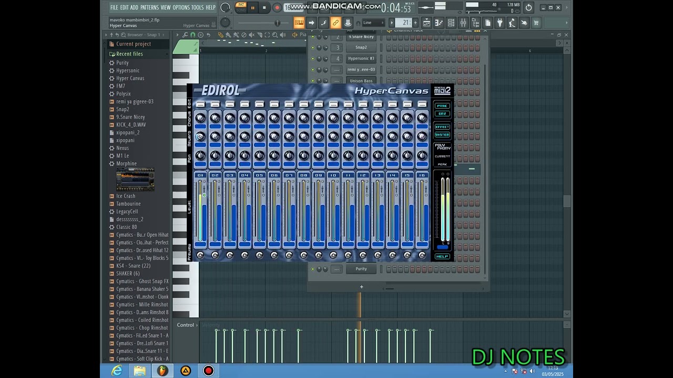
Task: Toggle the Edit button for HyperCanvas part 01
Action: 200,104
